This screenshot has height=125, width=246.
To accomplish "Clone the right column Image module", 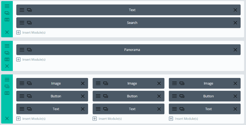I will click(182, 84).
